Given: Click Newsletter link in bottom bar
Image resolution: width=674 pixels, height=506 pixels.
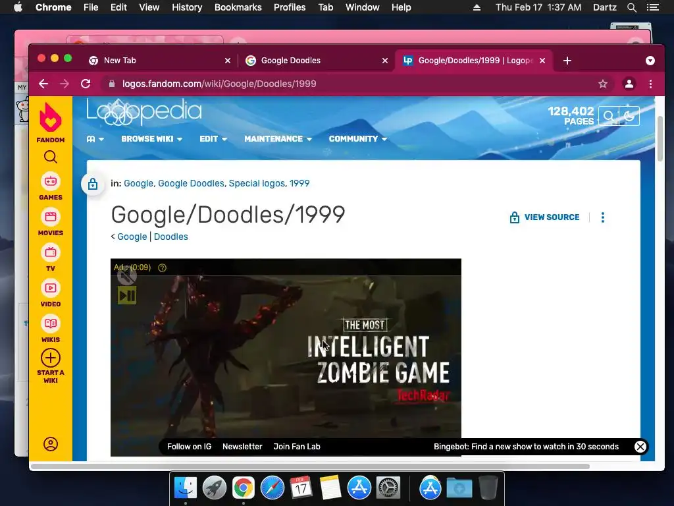Looking at the screenshot, I should [x=242, y=447].
